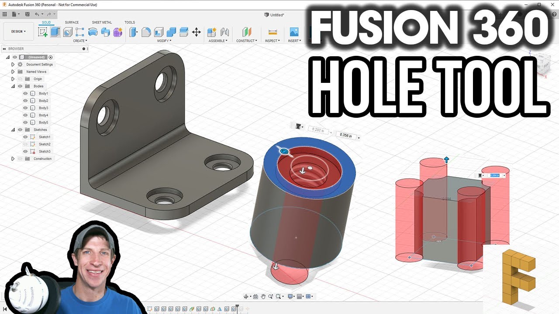Expand the Named Views node
559x314 pixels.
click(x=13, y=72)
